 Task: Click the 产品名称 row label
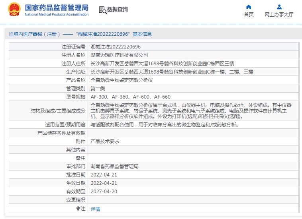click(x=76, y=80)
